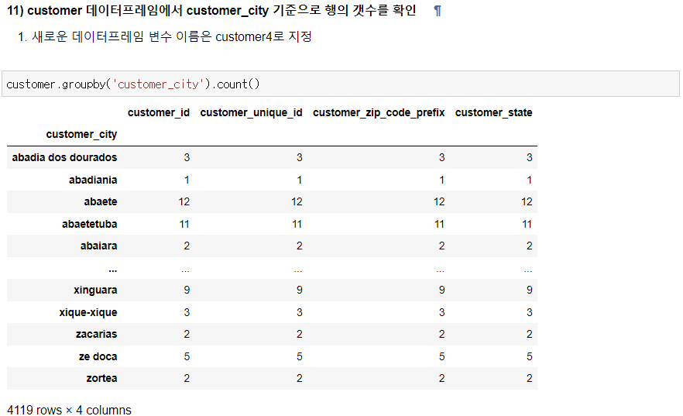Image resolution: width=683 pixels, height=416 pixels.
Task: Click the pilcrow anchor link beside heading
Action: [x=438, y=11]
